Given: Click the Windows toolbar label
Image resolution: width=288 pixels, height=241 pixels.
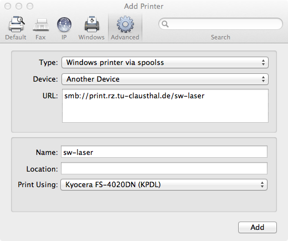Looking at the screenshot, I should pos(91,37).
